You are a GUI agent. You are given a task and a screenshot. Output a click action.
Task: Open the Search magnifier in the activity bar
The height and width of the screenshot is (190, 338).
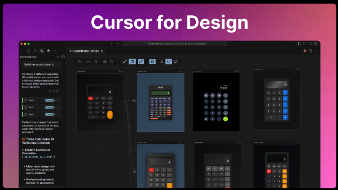point(35,51)
